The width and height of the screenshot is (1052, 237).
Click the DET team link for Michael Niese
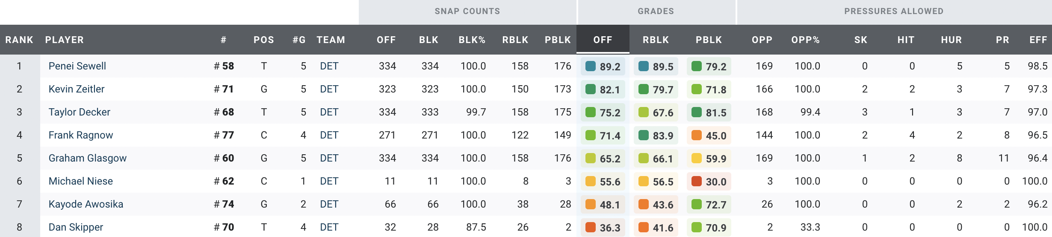click(x=329, y=181)
